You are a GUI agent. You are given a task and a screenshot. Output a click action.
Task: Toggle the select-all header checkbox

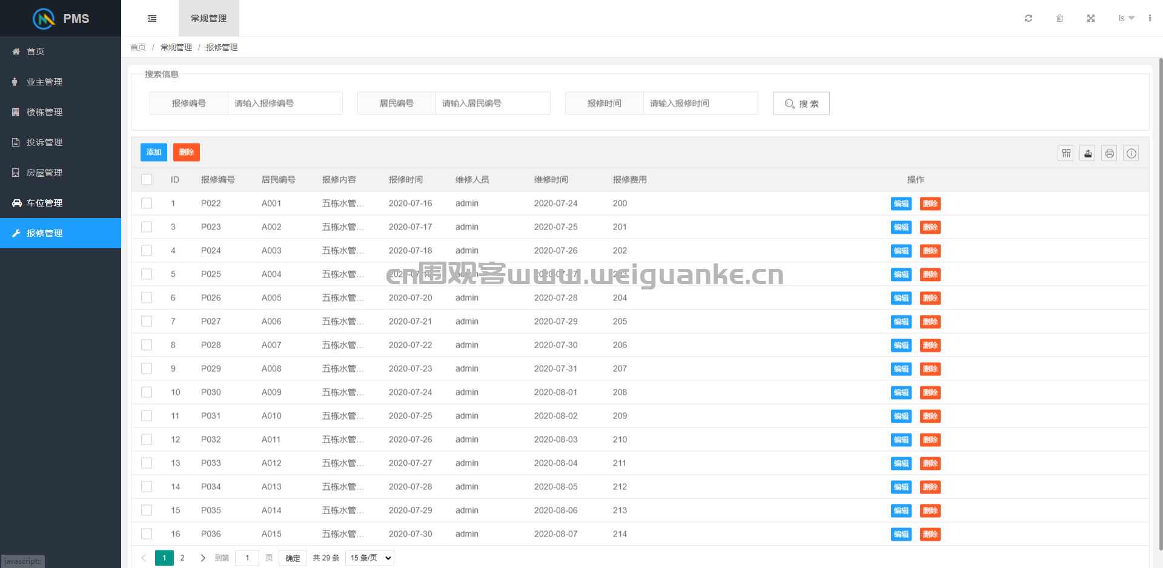click(x=147, y=180)
